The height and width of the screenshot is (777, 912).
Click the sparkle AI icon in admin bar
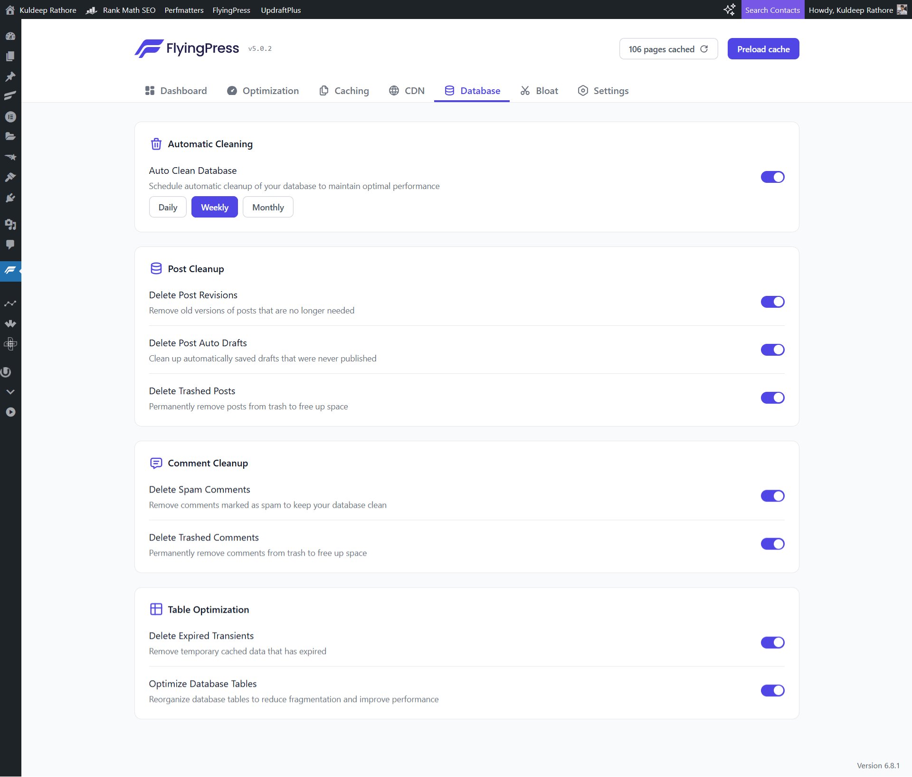point(730,9)
